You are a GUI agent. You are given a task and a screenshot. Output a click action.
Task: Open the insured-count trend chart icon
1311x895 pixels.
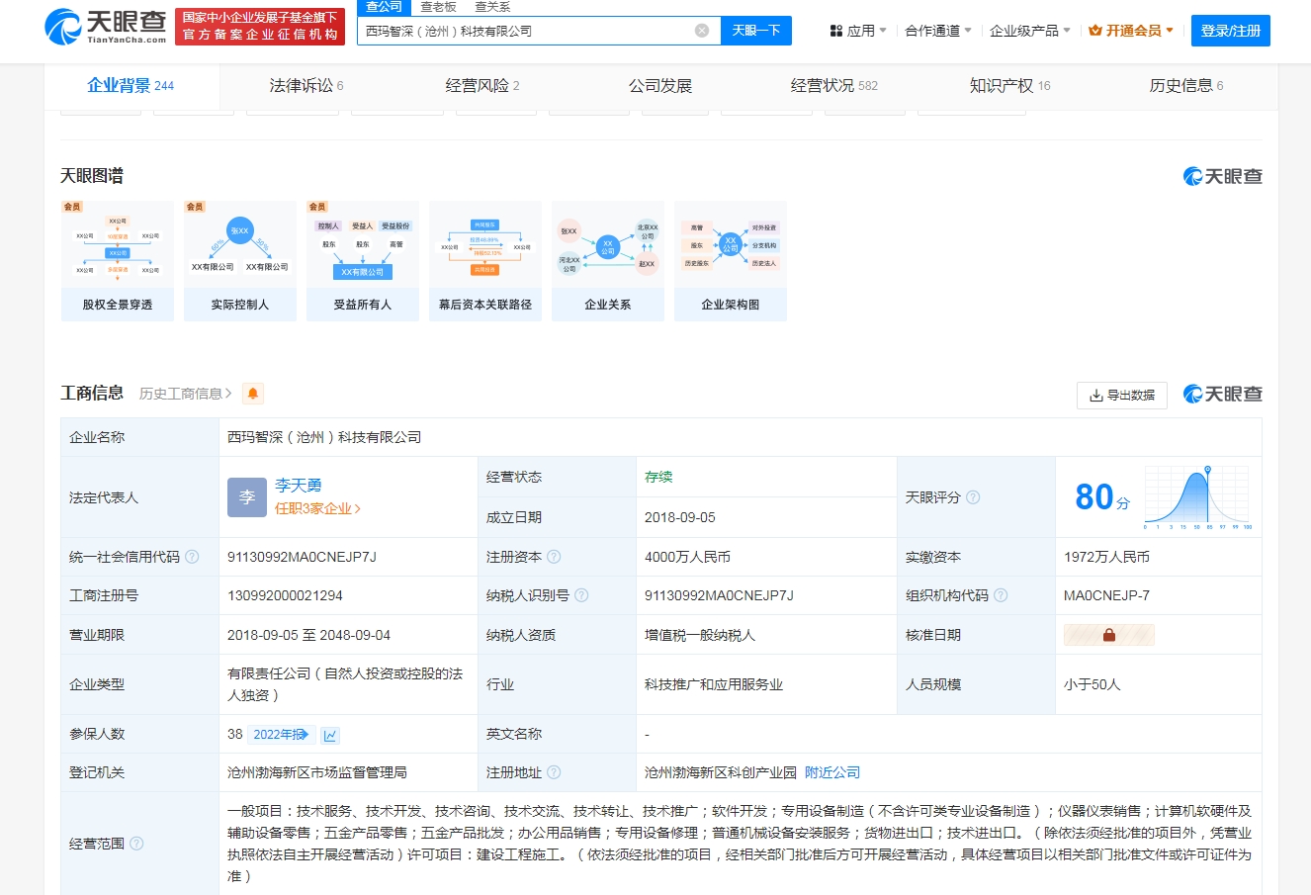coord(330,735)
